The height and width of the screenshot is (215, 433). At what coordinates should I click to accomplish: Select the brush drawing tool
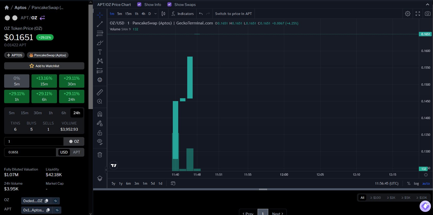point(100,43)
